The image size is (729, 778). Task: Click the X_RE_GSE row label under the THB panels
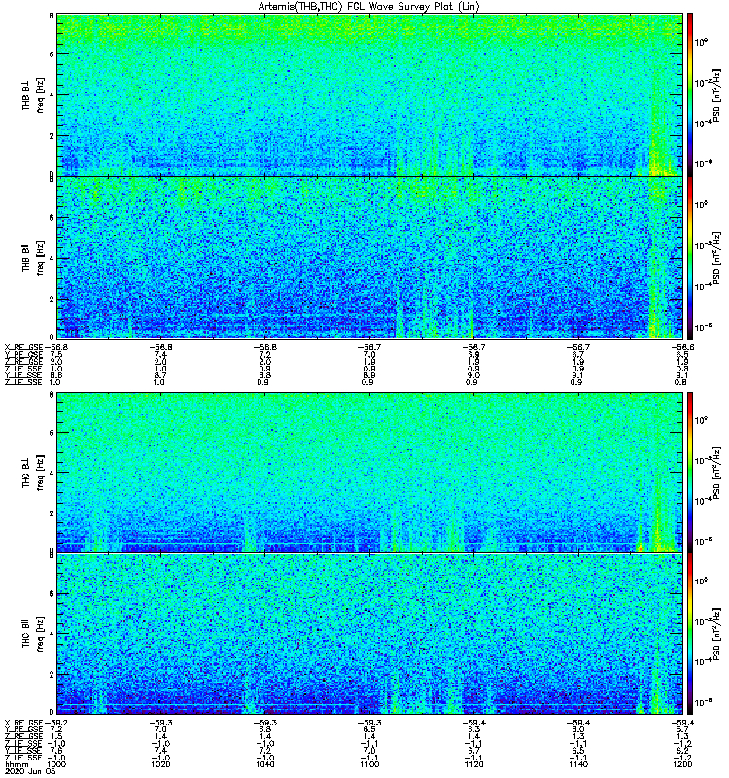click(x=23, y=347)
